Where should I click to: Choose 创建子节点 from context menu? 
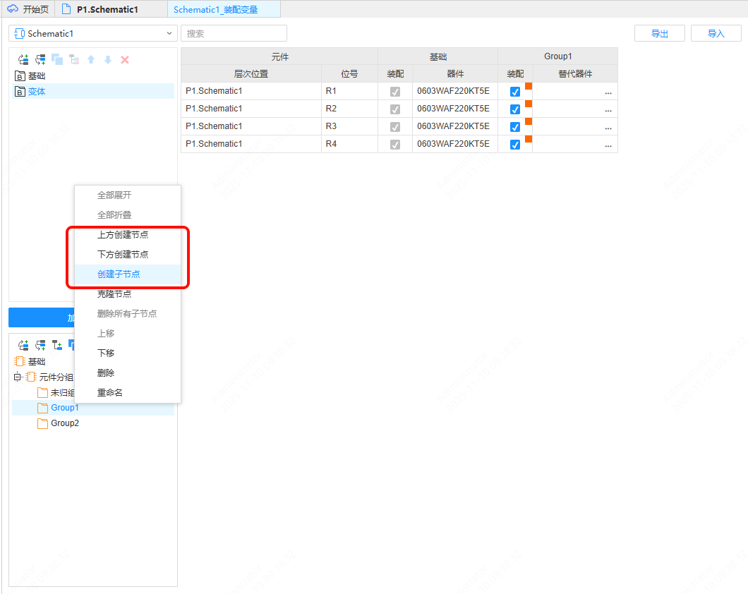pyautogui.click(x=119, y=274)
